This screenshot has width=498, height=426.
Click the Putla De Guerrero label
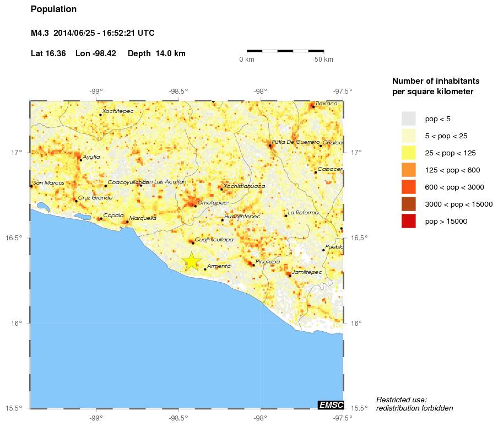[x=296, y=142]
